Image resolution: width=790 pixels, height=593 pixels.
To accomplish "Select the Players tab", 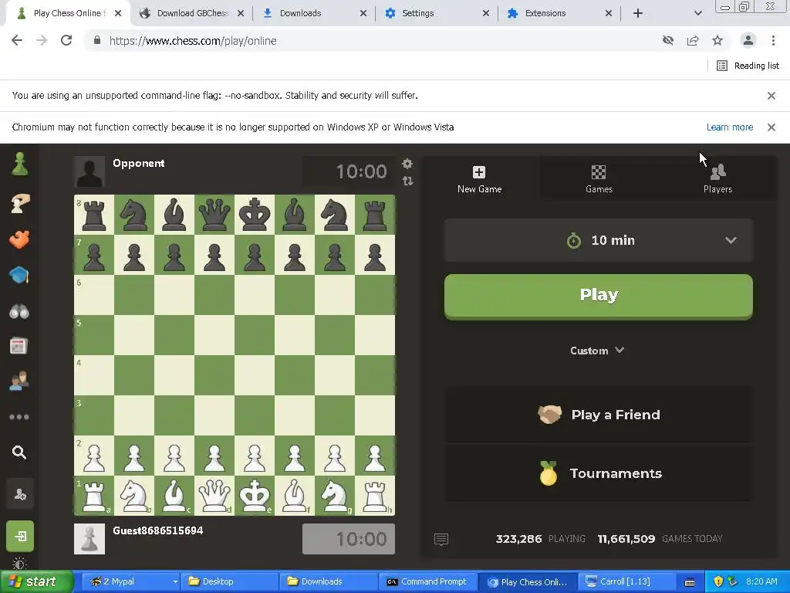I will (717, 179).
